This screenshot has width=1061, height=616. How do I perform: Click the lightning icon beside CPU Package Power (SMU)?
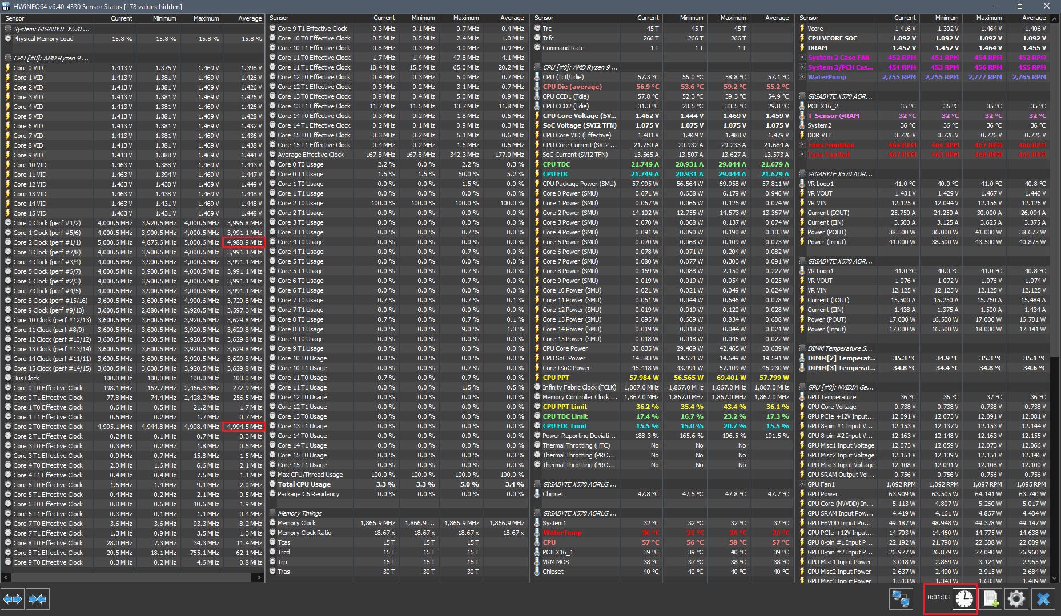(x=537, y=184)
